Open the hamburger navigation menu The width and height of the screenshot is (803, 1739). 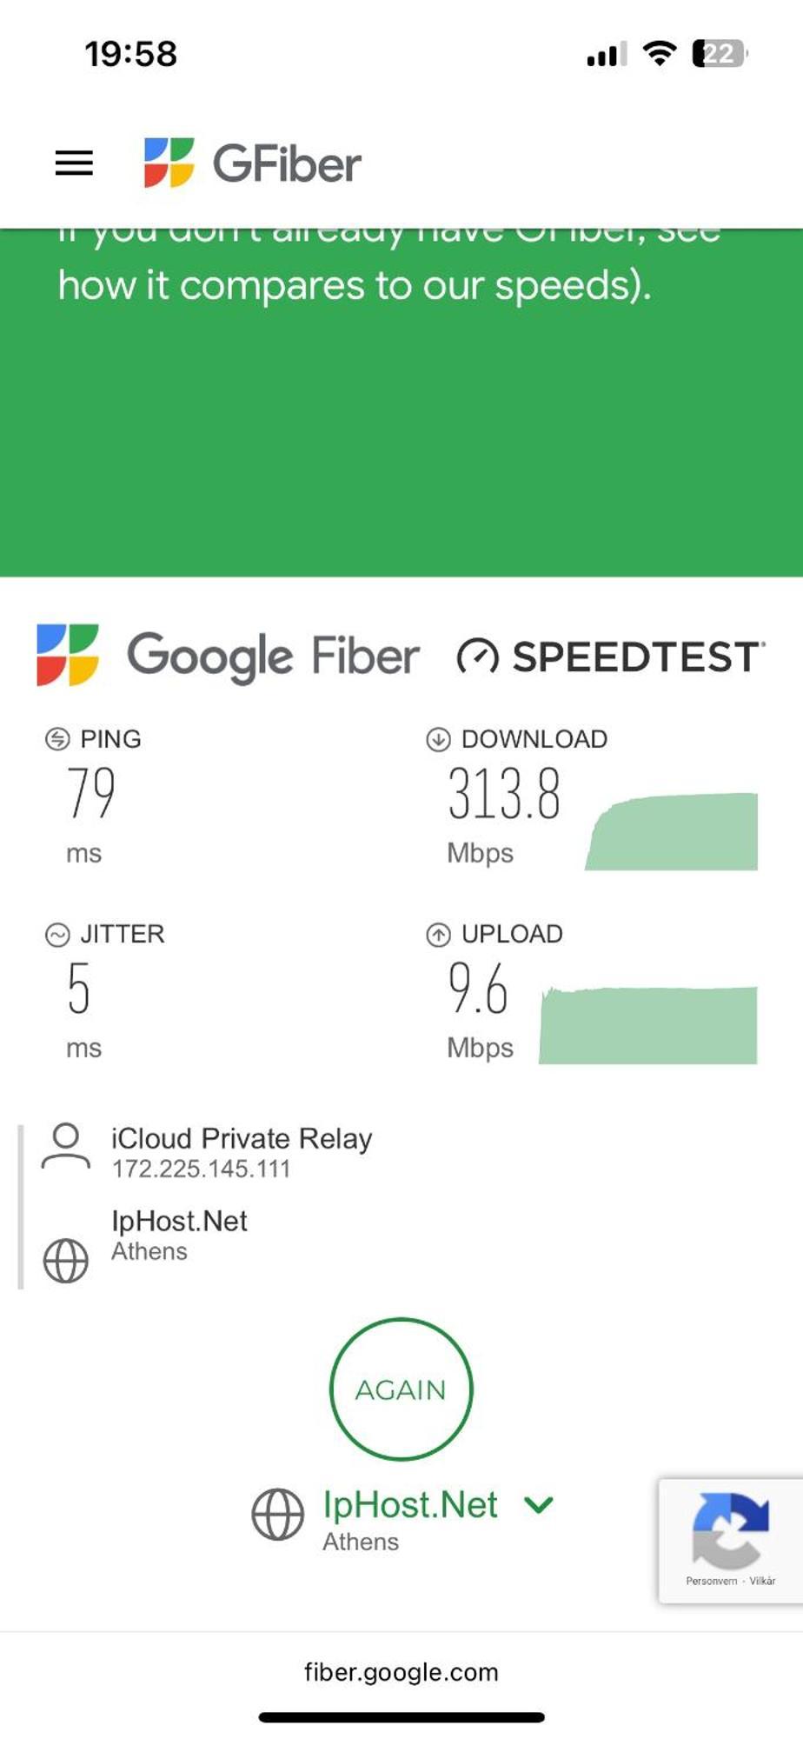[74, 163]
